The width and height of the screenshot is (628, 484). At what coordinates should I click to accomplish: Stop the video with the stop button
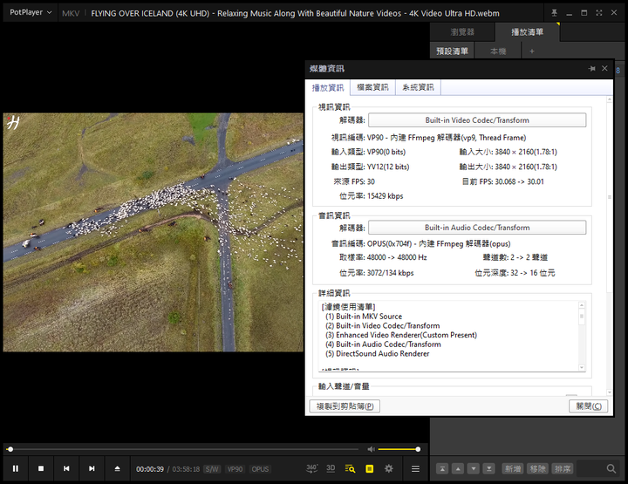click(41, 468)
